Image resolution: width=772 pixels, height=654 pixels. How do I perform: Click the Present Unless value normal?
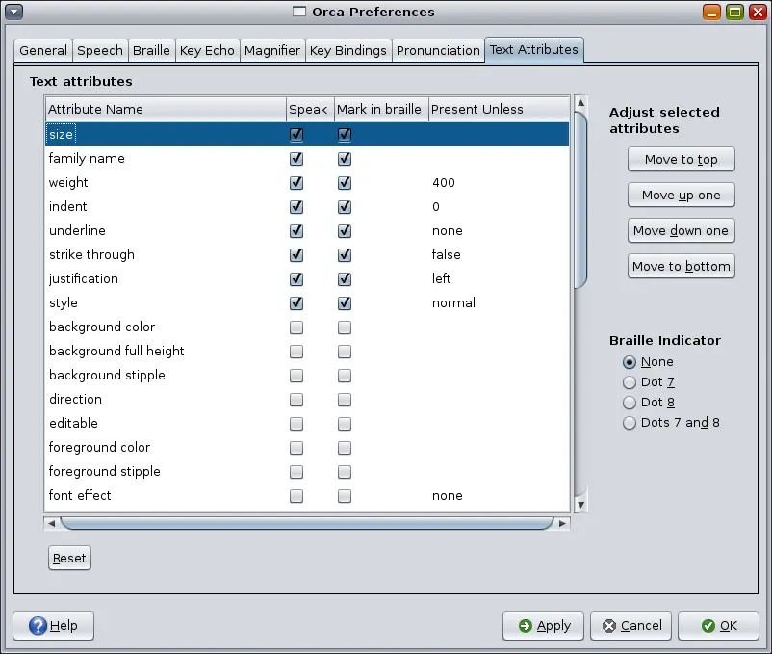coord(453,302)
